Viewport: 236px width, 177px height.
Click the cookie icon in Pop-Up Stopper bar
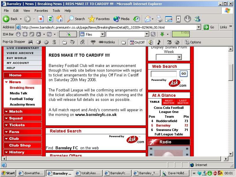click(46, 42)
